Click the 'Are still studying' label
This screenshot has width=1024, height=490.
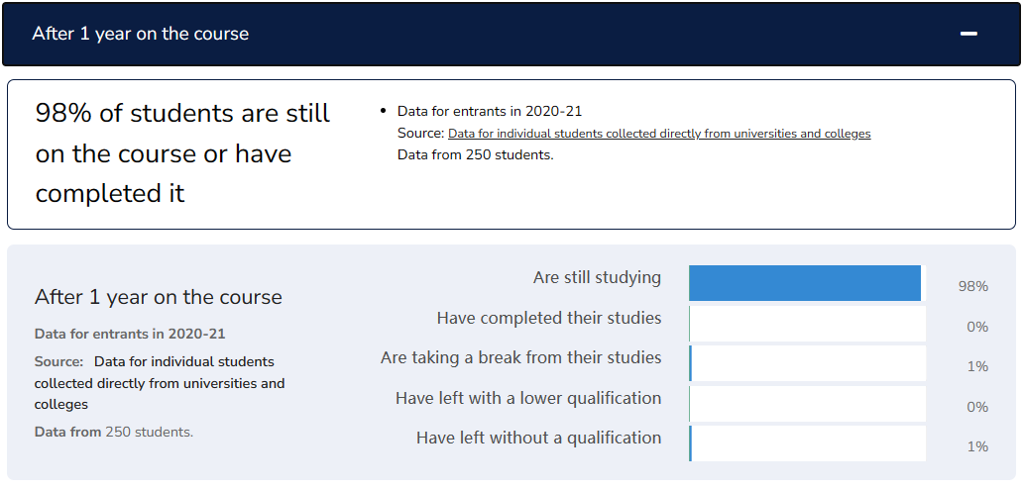click(x=597, y=278)
